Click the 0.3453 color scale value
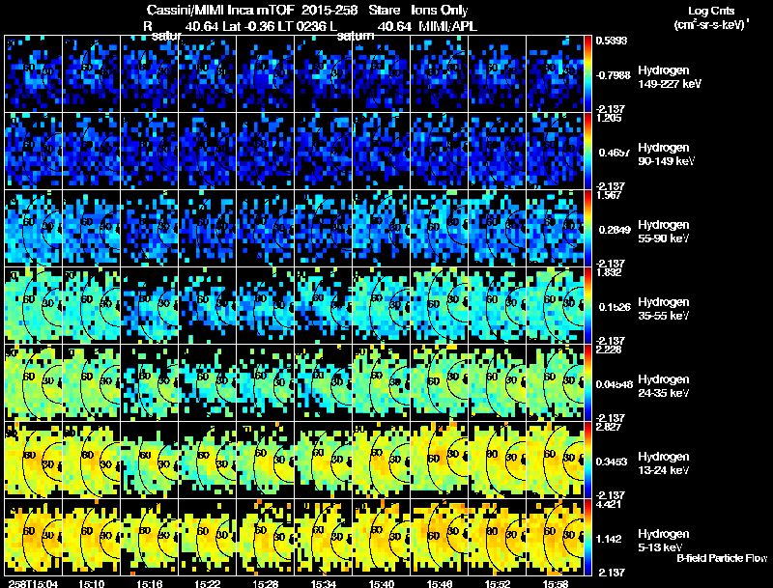 click(612, 462)
